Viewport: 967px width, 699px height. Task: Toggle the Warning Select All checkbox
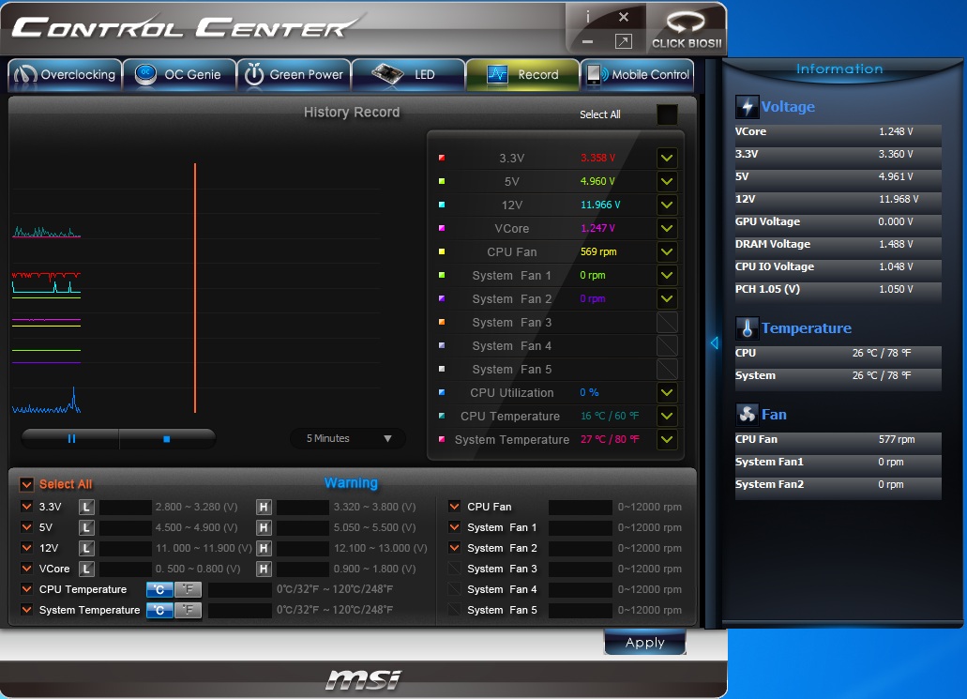[26, 484]
